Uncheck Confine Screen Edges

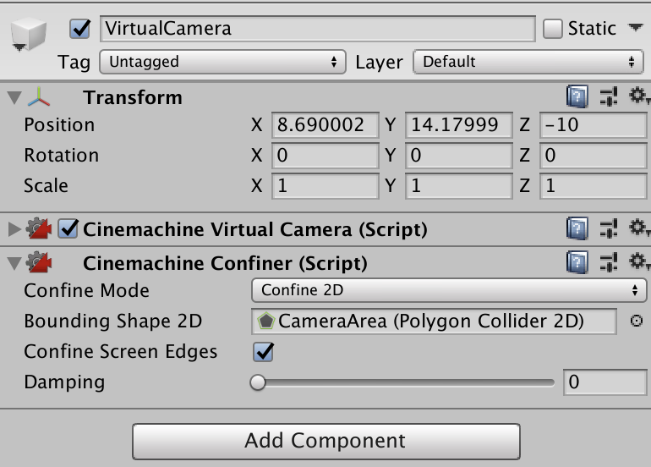[263, 351]
